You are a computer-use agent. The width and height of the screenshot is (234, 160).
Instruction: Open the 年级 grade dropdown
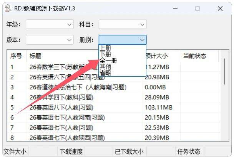(69, 25)
